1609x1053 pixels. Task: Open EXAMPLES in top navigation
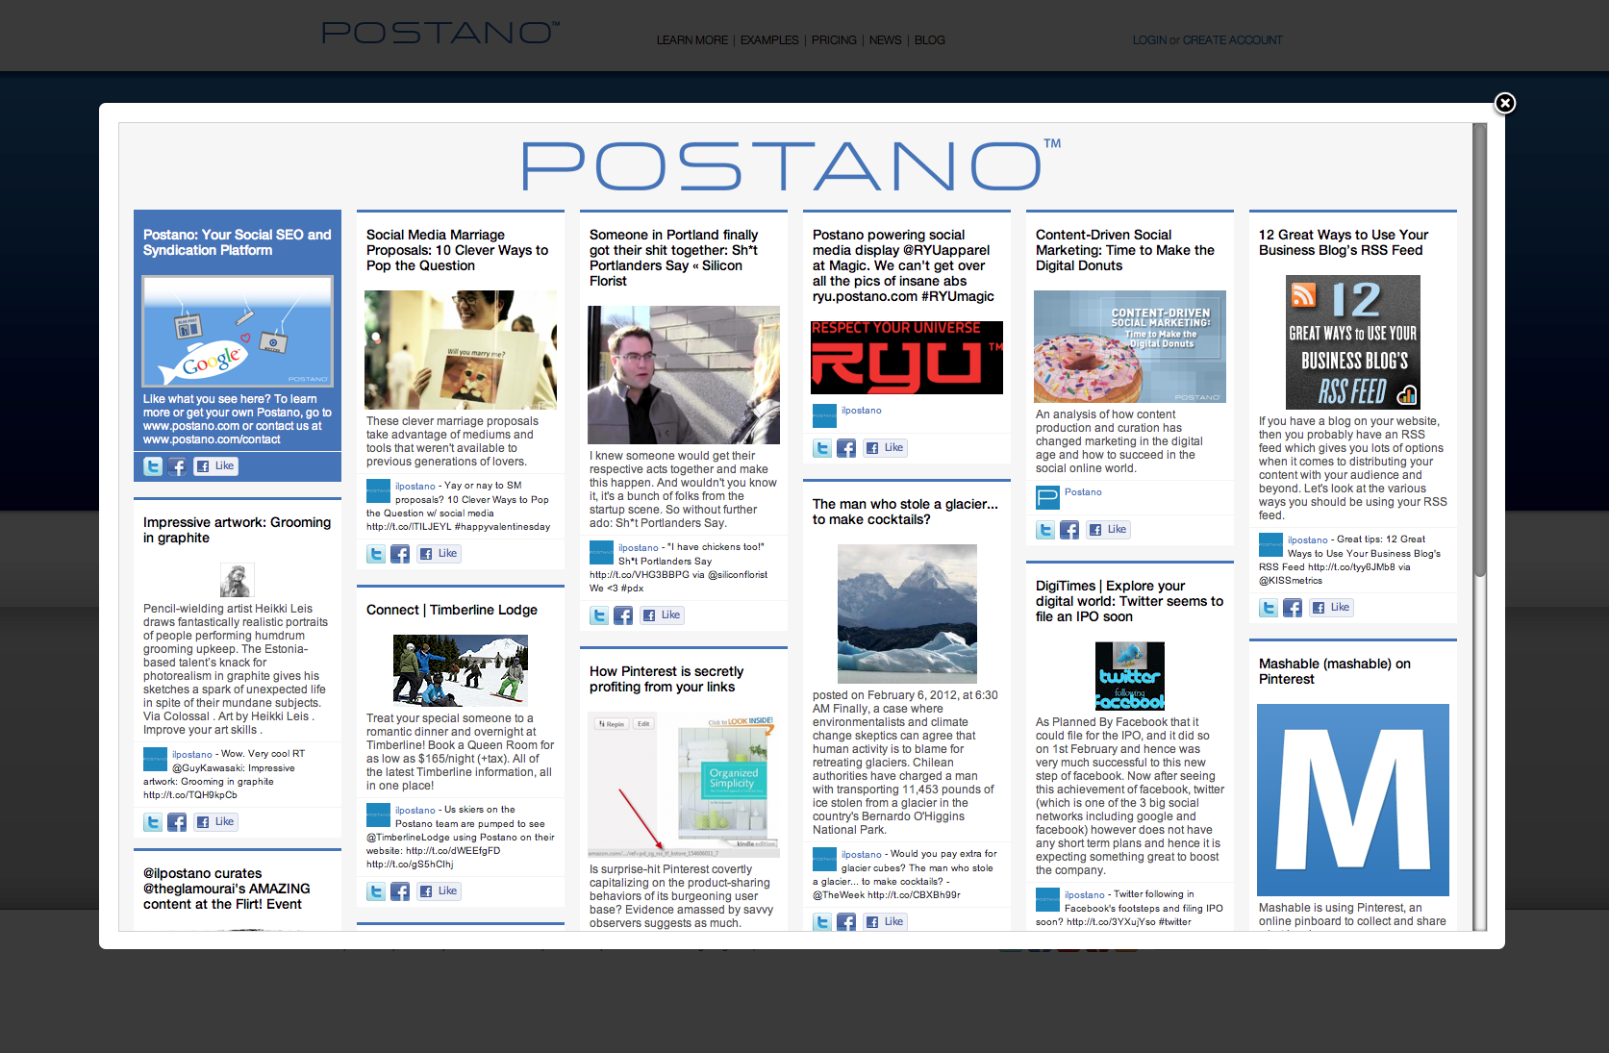pos(769,40)
